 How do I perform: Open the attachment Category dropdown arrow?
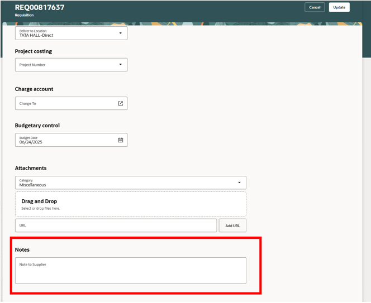coord(239,182)
